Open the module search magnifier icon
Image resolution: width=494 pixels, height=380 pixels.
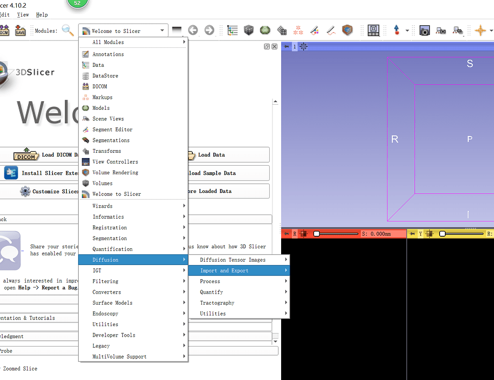click(68, 31)
